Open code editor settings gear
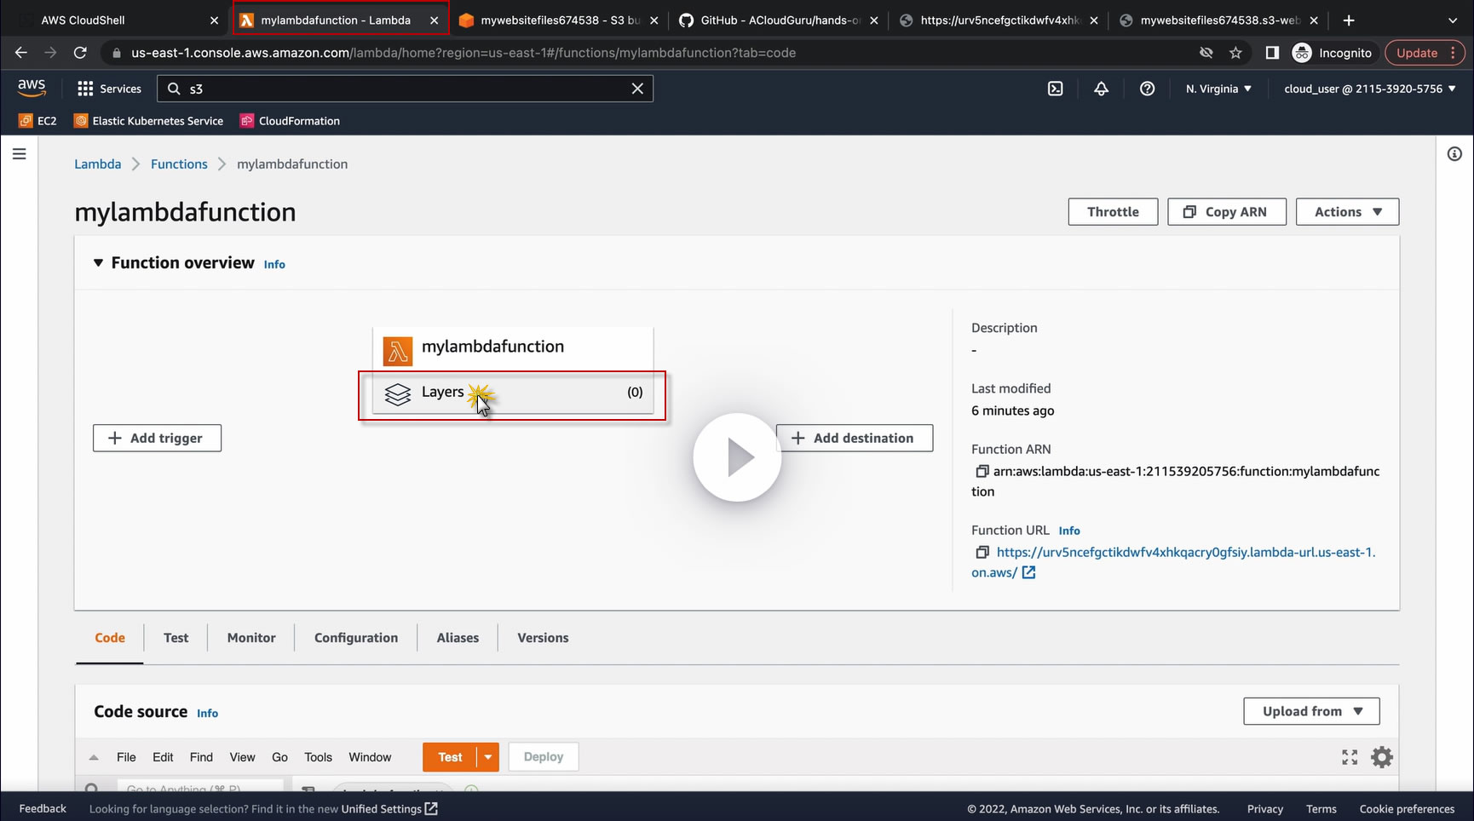The width and height of the screenshot is (1474, 821). [x=1381, y=757]
